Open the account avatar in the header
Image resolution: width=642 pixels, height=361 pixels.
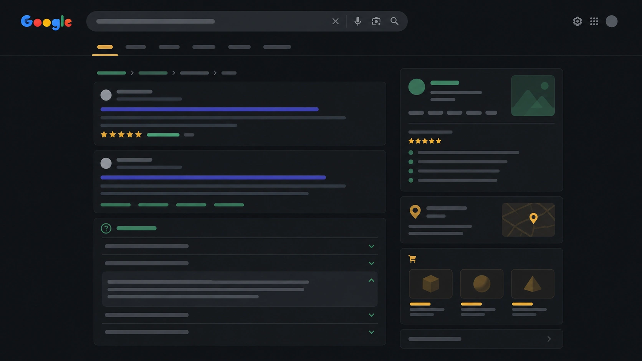coord(612,21)
